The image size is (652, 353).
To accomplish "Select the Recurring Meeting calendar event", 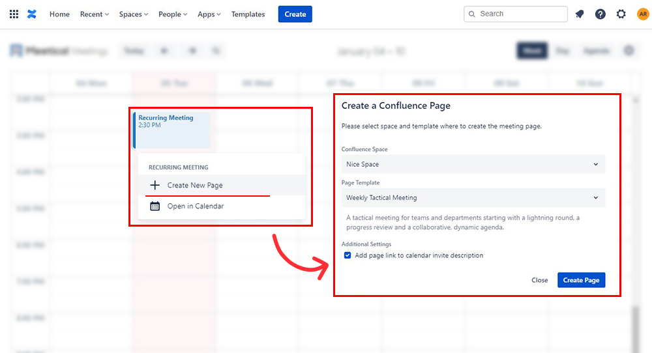I will [171, 130].
